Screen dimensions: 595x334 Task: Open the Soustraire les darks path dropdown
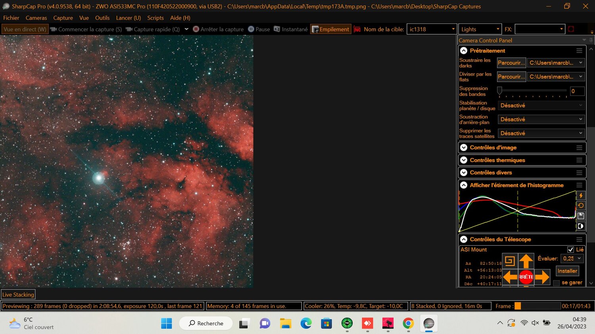click(x=556, y=63)
